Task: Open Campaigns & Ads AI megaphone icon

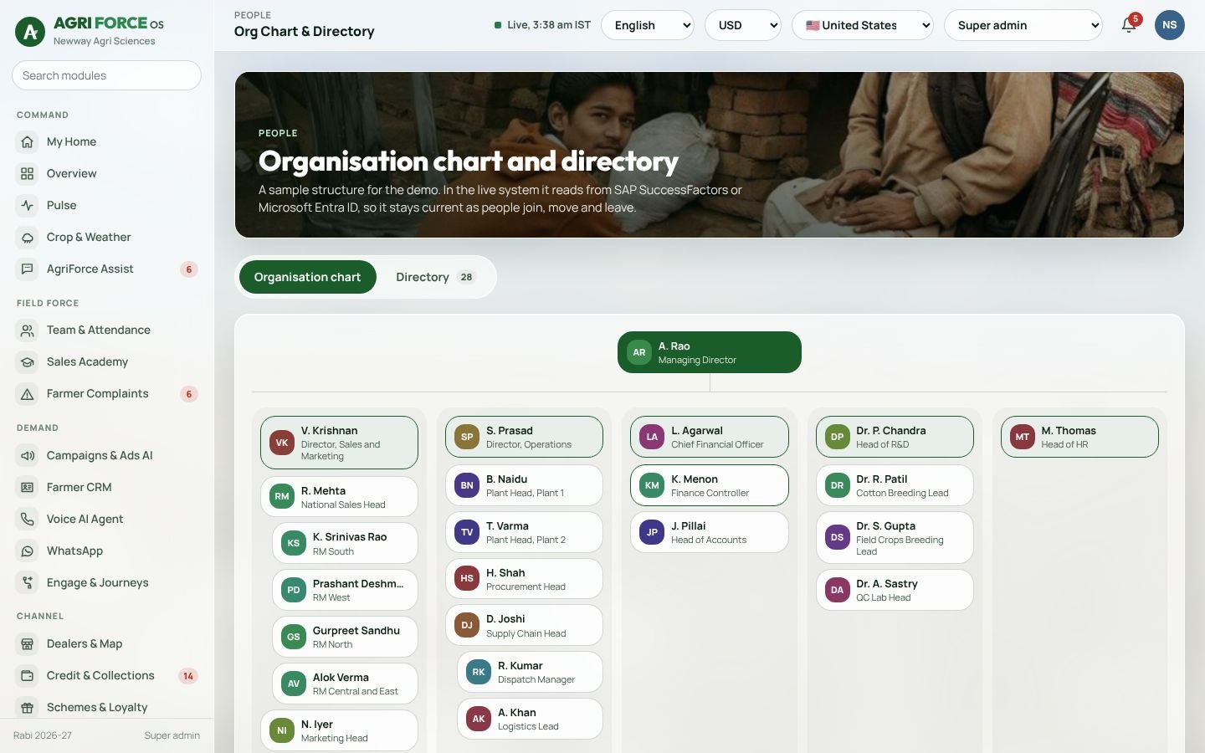Action: click(x=28, y=456)
